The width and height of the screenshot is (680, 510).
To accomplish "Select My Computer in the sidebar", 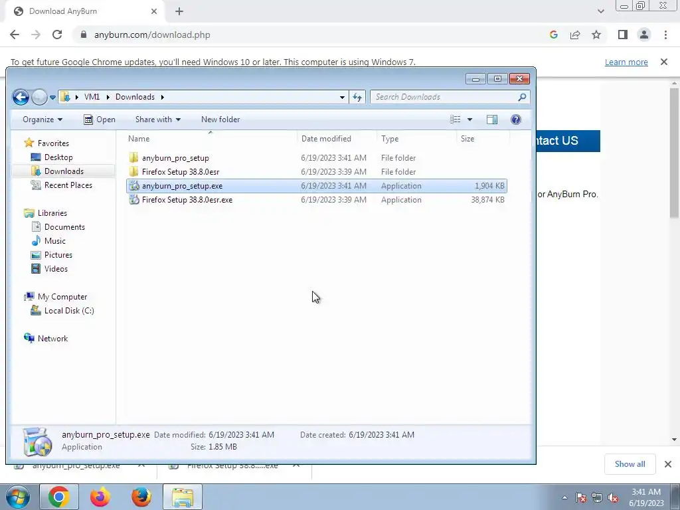I will click(62, 297).
